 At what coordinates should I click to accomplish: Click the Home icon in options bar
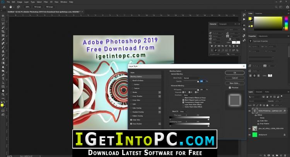coord(4,7)
